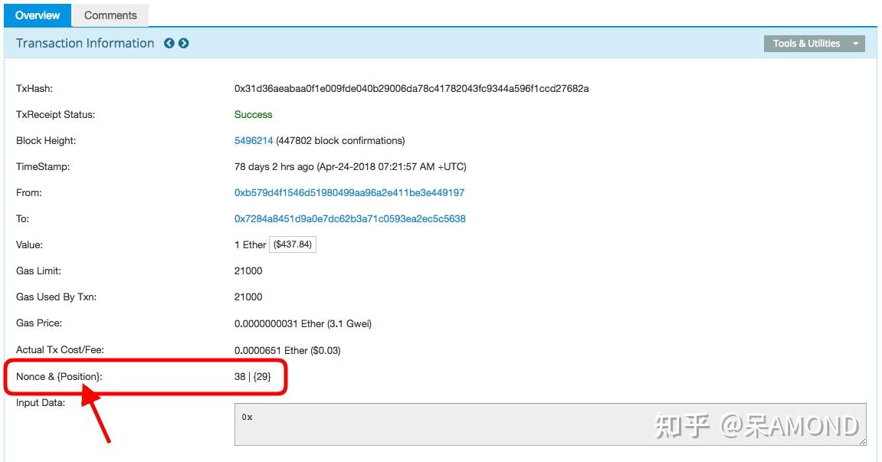Go to the next transaction arrow icon
The image size is (882, 462).
click(x=183, y=44)
